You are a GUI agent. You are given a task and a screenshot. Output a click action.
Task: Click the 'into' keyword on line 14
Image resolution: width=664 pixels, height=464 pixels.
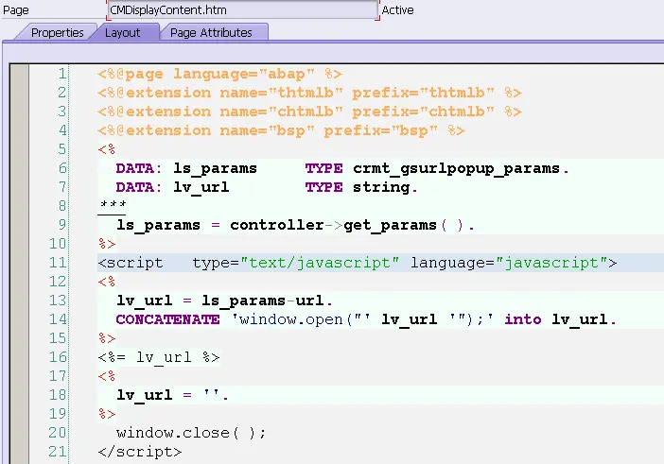tap(522, 319)
